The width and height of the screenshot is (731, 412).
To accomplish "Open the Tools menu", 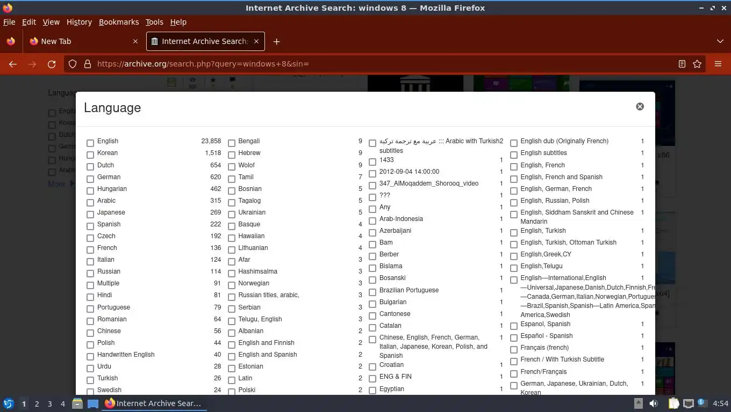I will (x=154, y=22).
